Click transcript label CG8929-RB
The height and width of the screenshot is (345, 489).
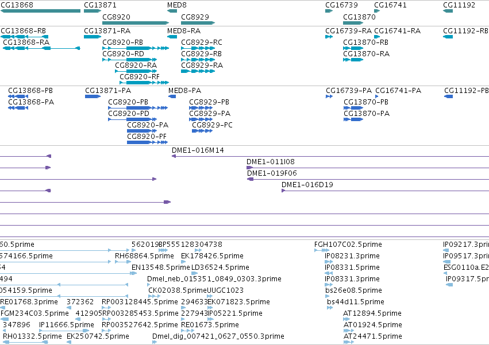(201, 53)
